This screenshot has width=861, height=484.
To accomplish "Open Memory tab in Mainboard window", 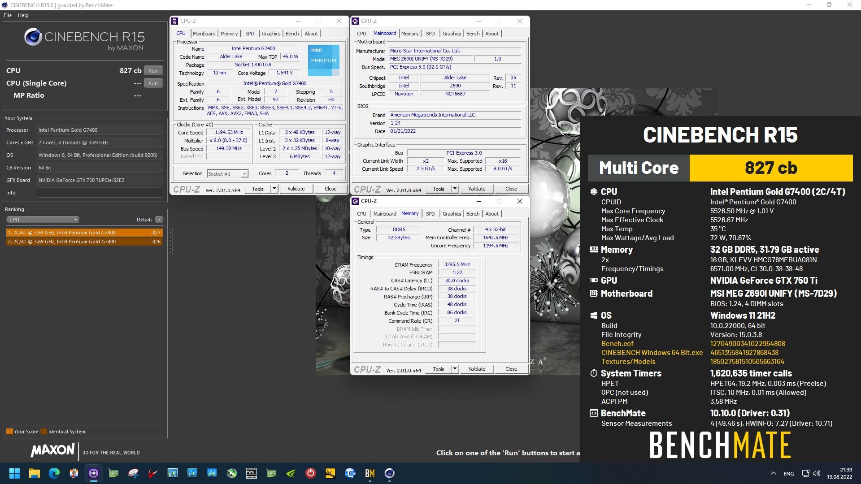I will coord(410,34).
